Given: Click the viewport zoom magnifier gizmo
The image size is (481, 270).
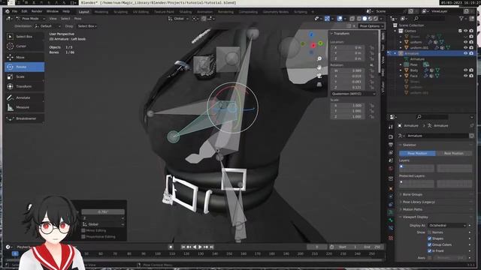Looking at the screenshot, I should [x=319, y=58].
